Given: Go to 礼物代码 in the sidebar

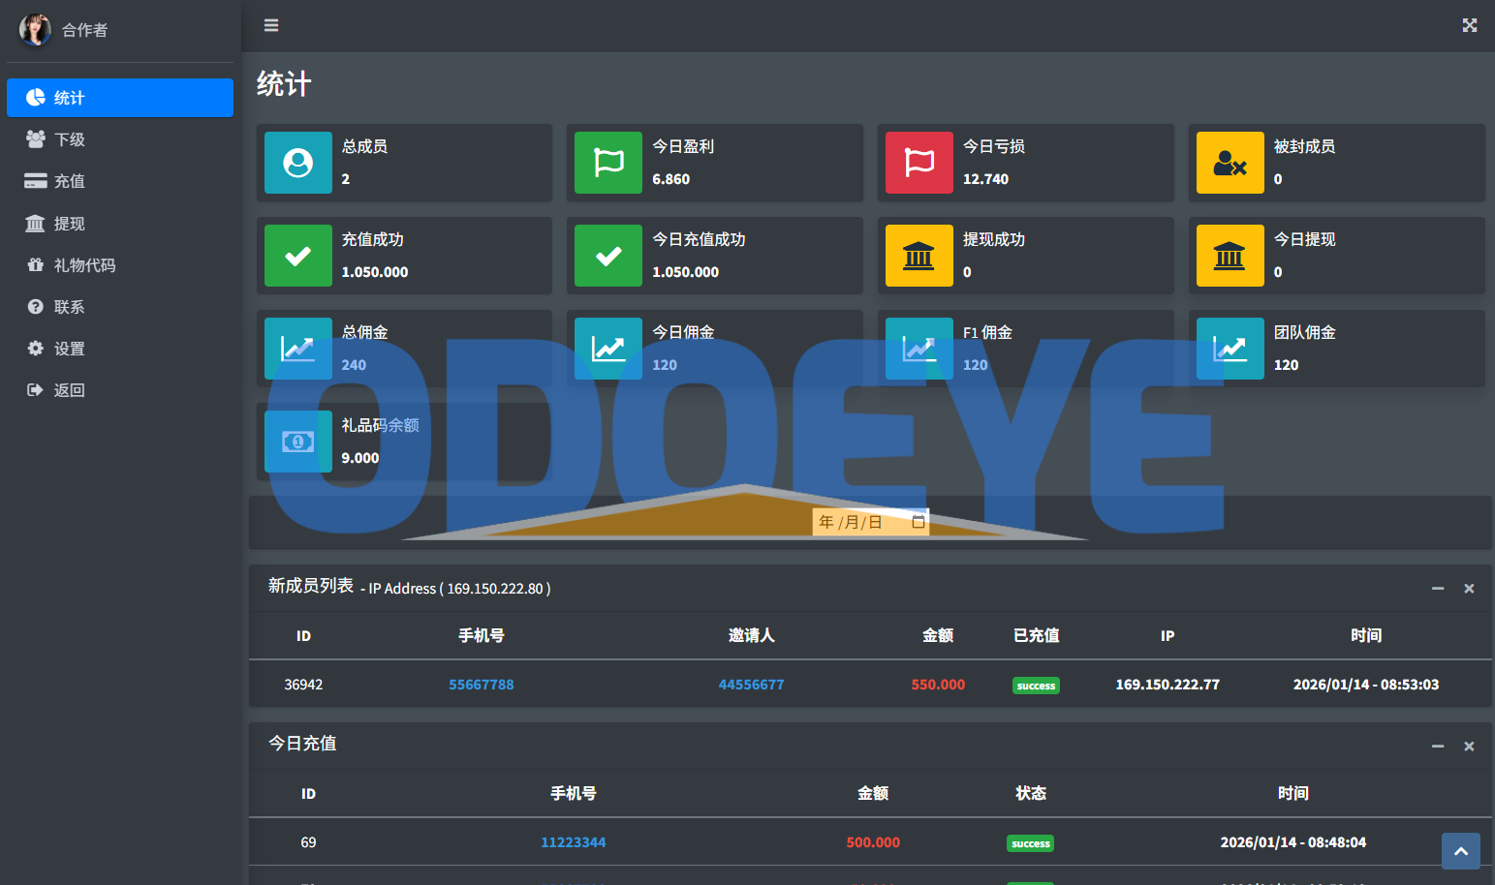Looking at the screenshot, I should [x=84, y=265].
